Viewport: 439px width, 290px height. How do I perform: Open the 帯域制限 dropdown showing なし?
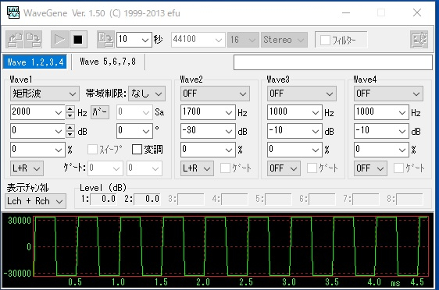tap(159, 94)
